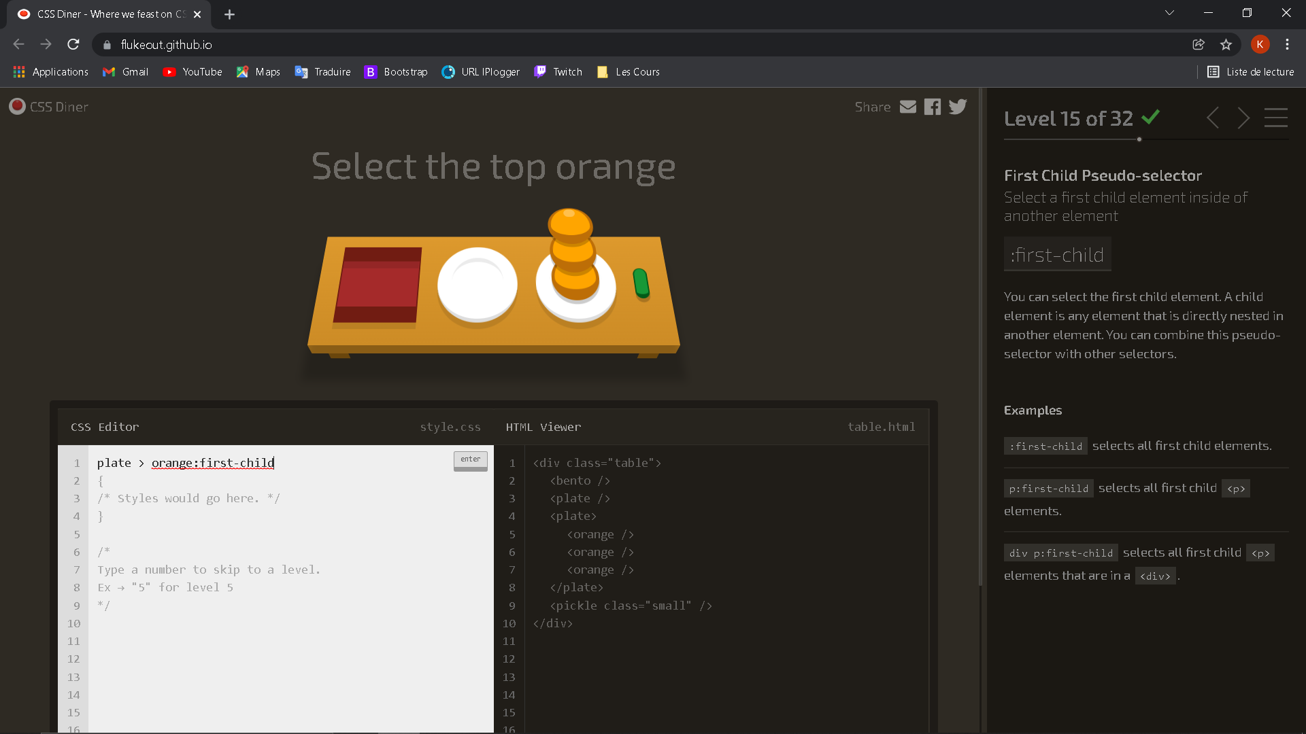Go to next level arrow
Image resolution: width=1306 pixels, height=734 pixels.
1243,118
